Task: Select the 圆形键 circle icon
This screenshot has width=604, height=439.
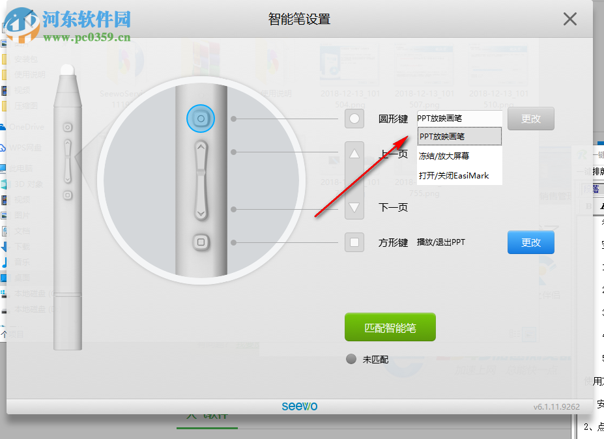Action: (354, 119)
